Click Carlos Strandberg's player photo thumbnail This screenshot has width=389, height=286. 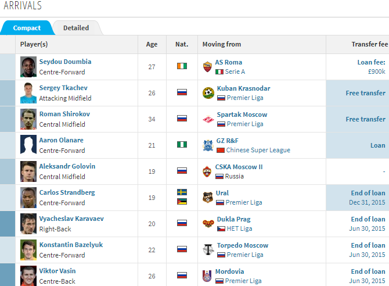[x=28, y=198]
